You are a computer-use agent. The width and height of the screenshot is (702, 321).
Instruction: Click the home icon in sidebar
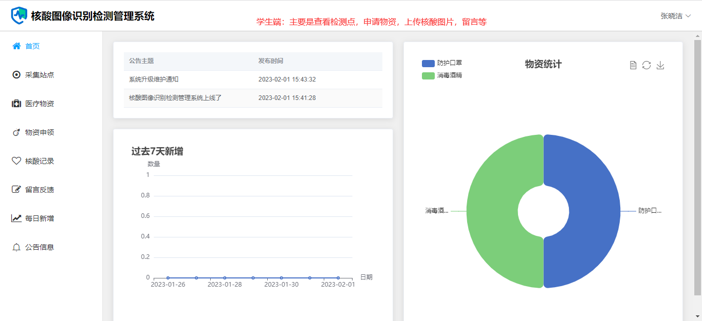click(16, 46)
